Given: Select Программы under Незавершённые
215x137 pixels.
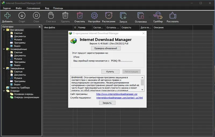Looking at the screenshot, I should (20, 62).
